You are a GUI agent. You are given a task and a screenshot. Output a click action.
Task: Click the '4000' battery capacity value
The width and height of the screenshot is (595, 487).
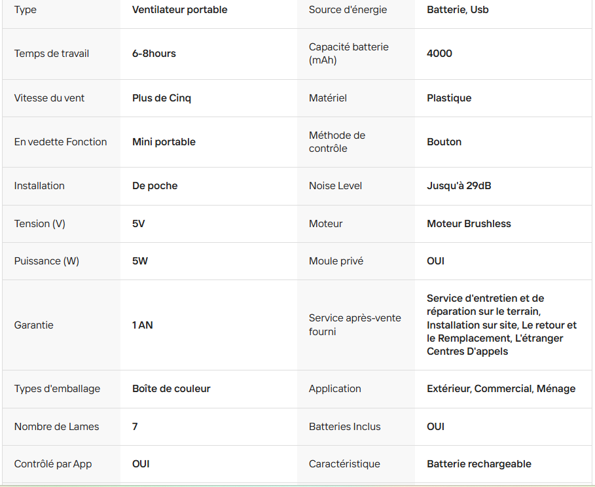point(439,54)
